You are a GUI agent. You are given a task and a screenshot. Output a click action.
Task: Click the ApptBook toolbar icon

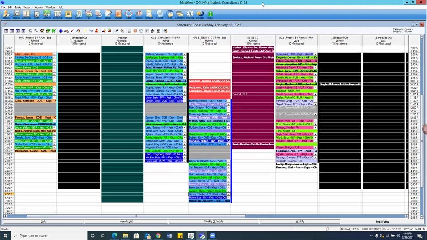point(27,14)
